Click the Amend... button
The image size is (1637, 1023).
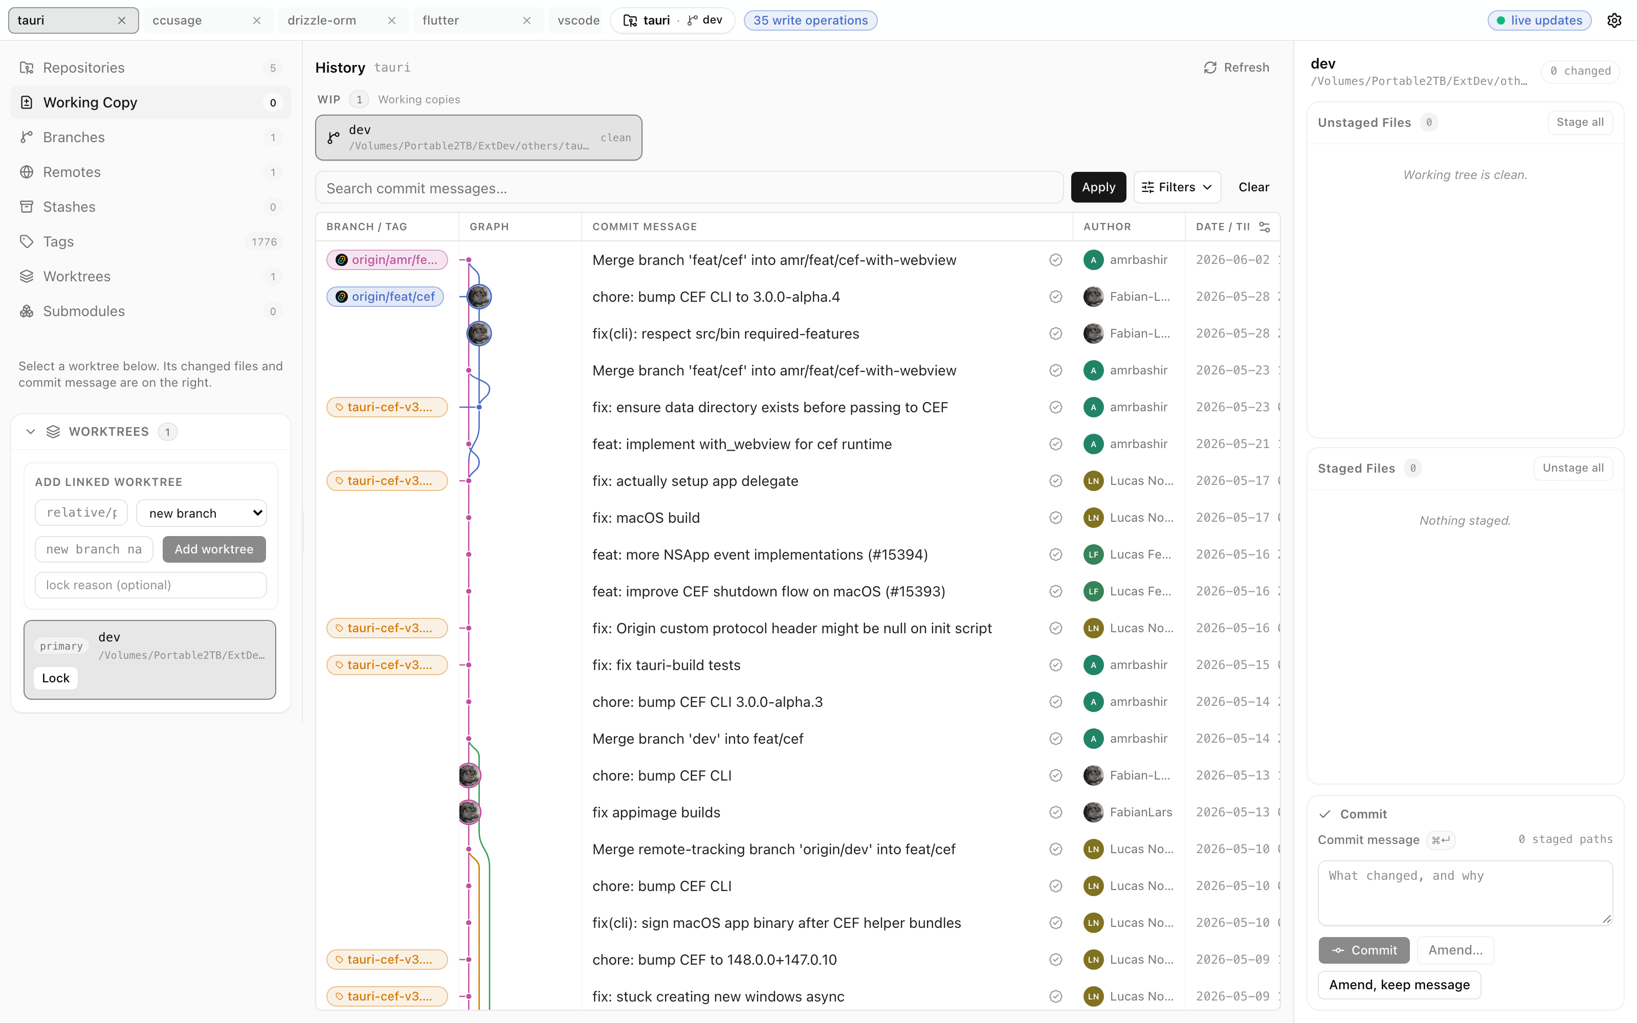[x=1455, y=950]
